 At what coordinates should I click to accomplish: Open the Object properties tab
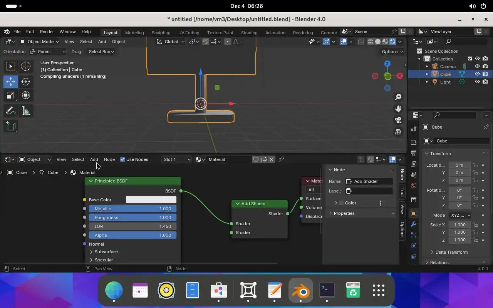point(414,213)
